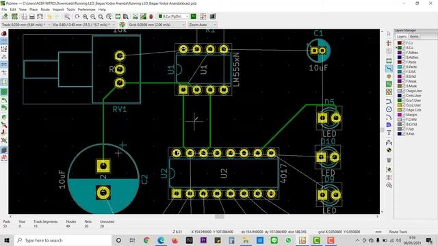Open the Edit menu
This screenshot has height=246, width=438.
point(13,10)
